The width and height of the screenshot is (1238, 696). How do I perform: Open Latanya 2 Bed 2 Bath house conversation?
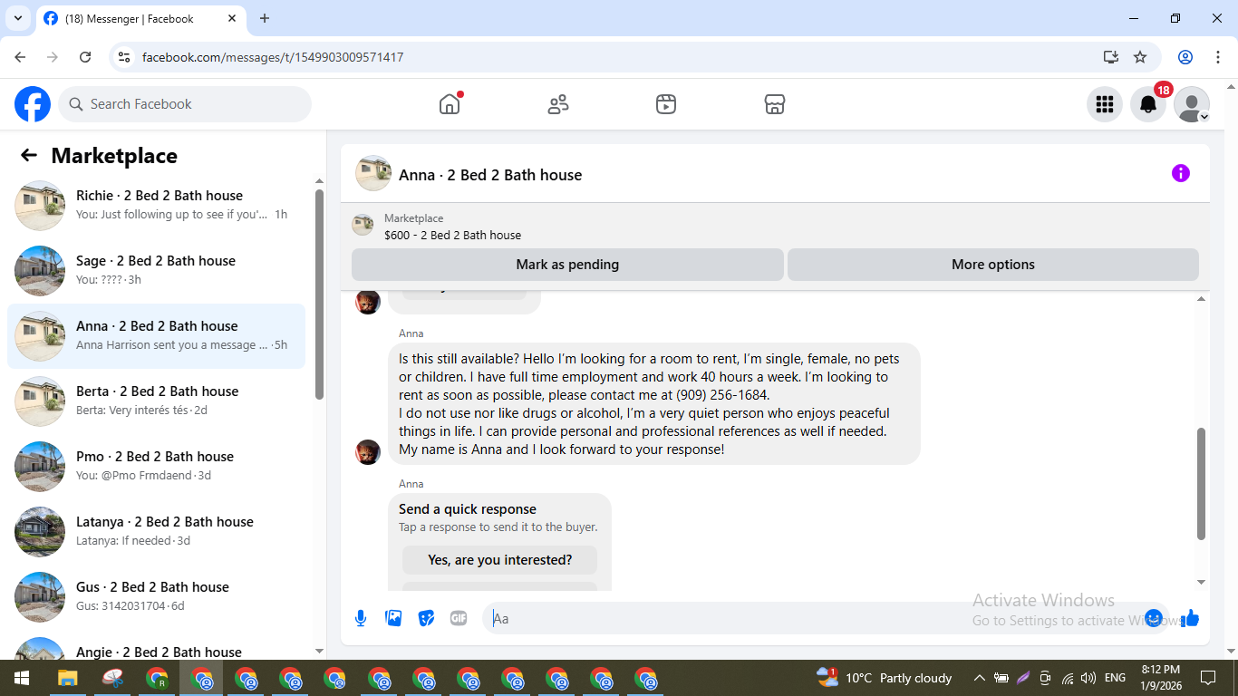pyautogui.click(x=156, y=532)
